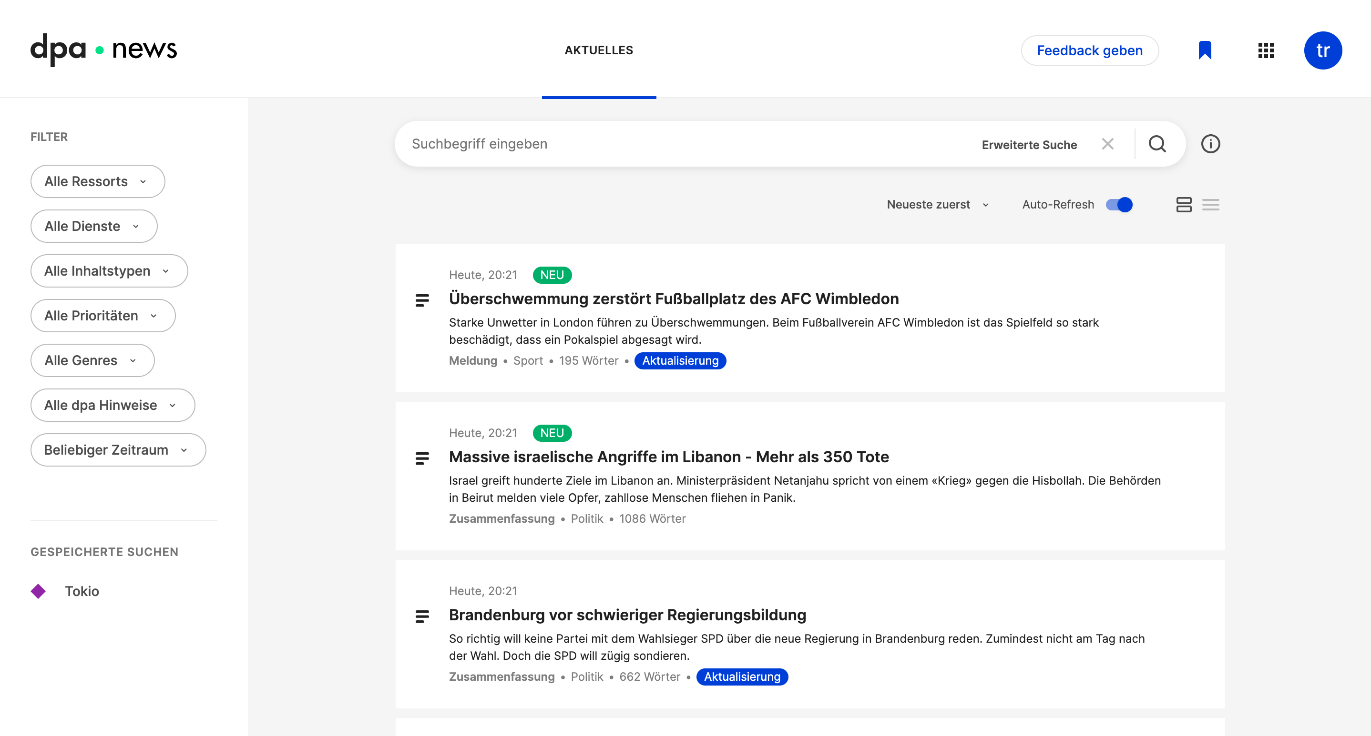
Task: Click the Aktualisierung badge on the Wimbledon article
Action: [680, 360]
